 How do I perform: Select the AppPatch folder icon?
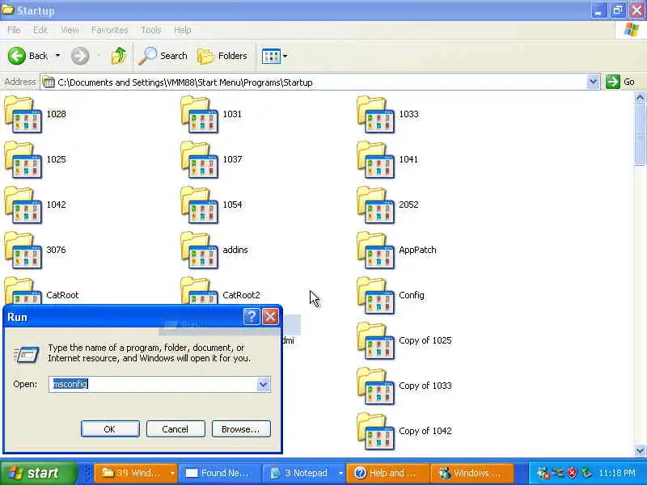(375, 251)
